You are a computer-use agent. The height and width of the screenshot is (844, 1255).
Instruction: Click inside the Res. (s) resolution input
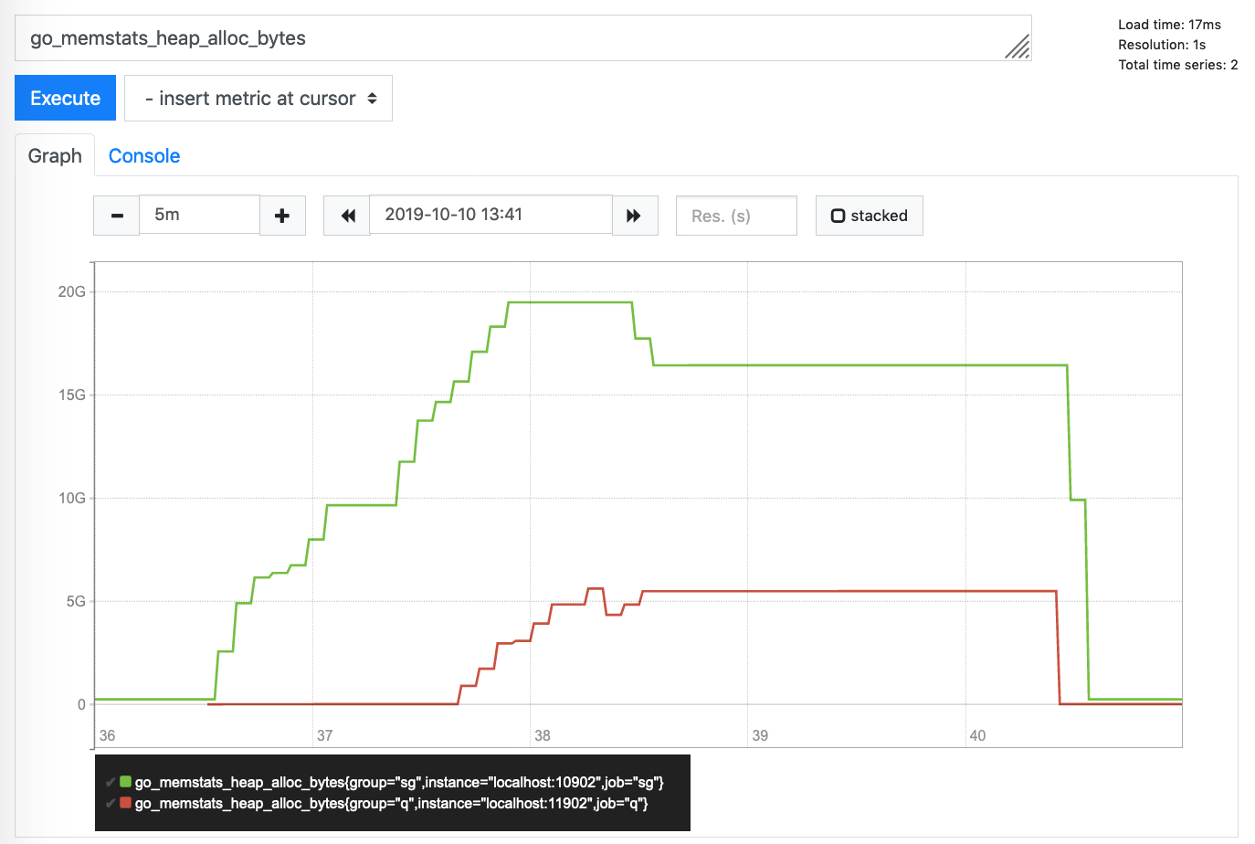[x=736, y=215]
